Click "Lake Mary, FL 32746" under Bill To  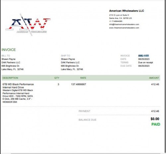coord(13,69)
